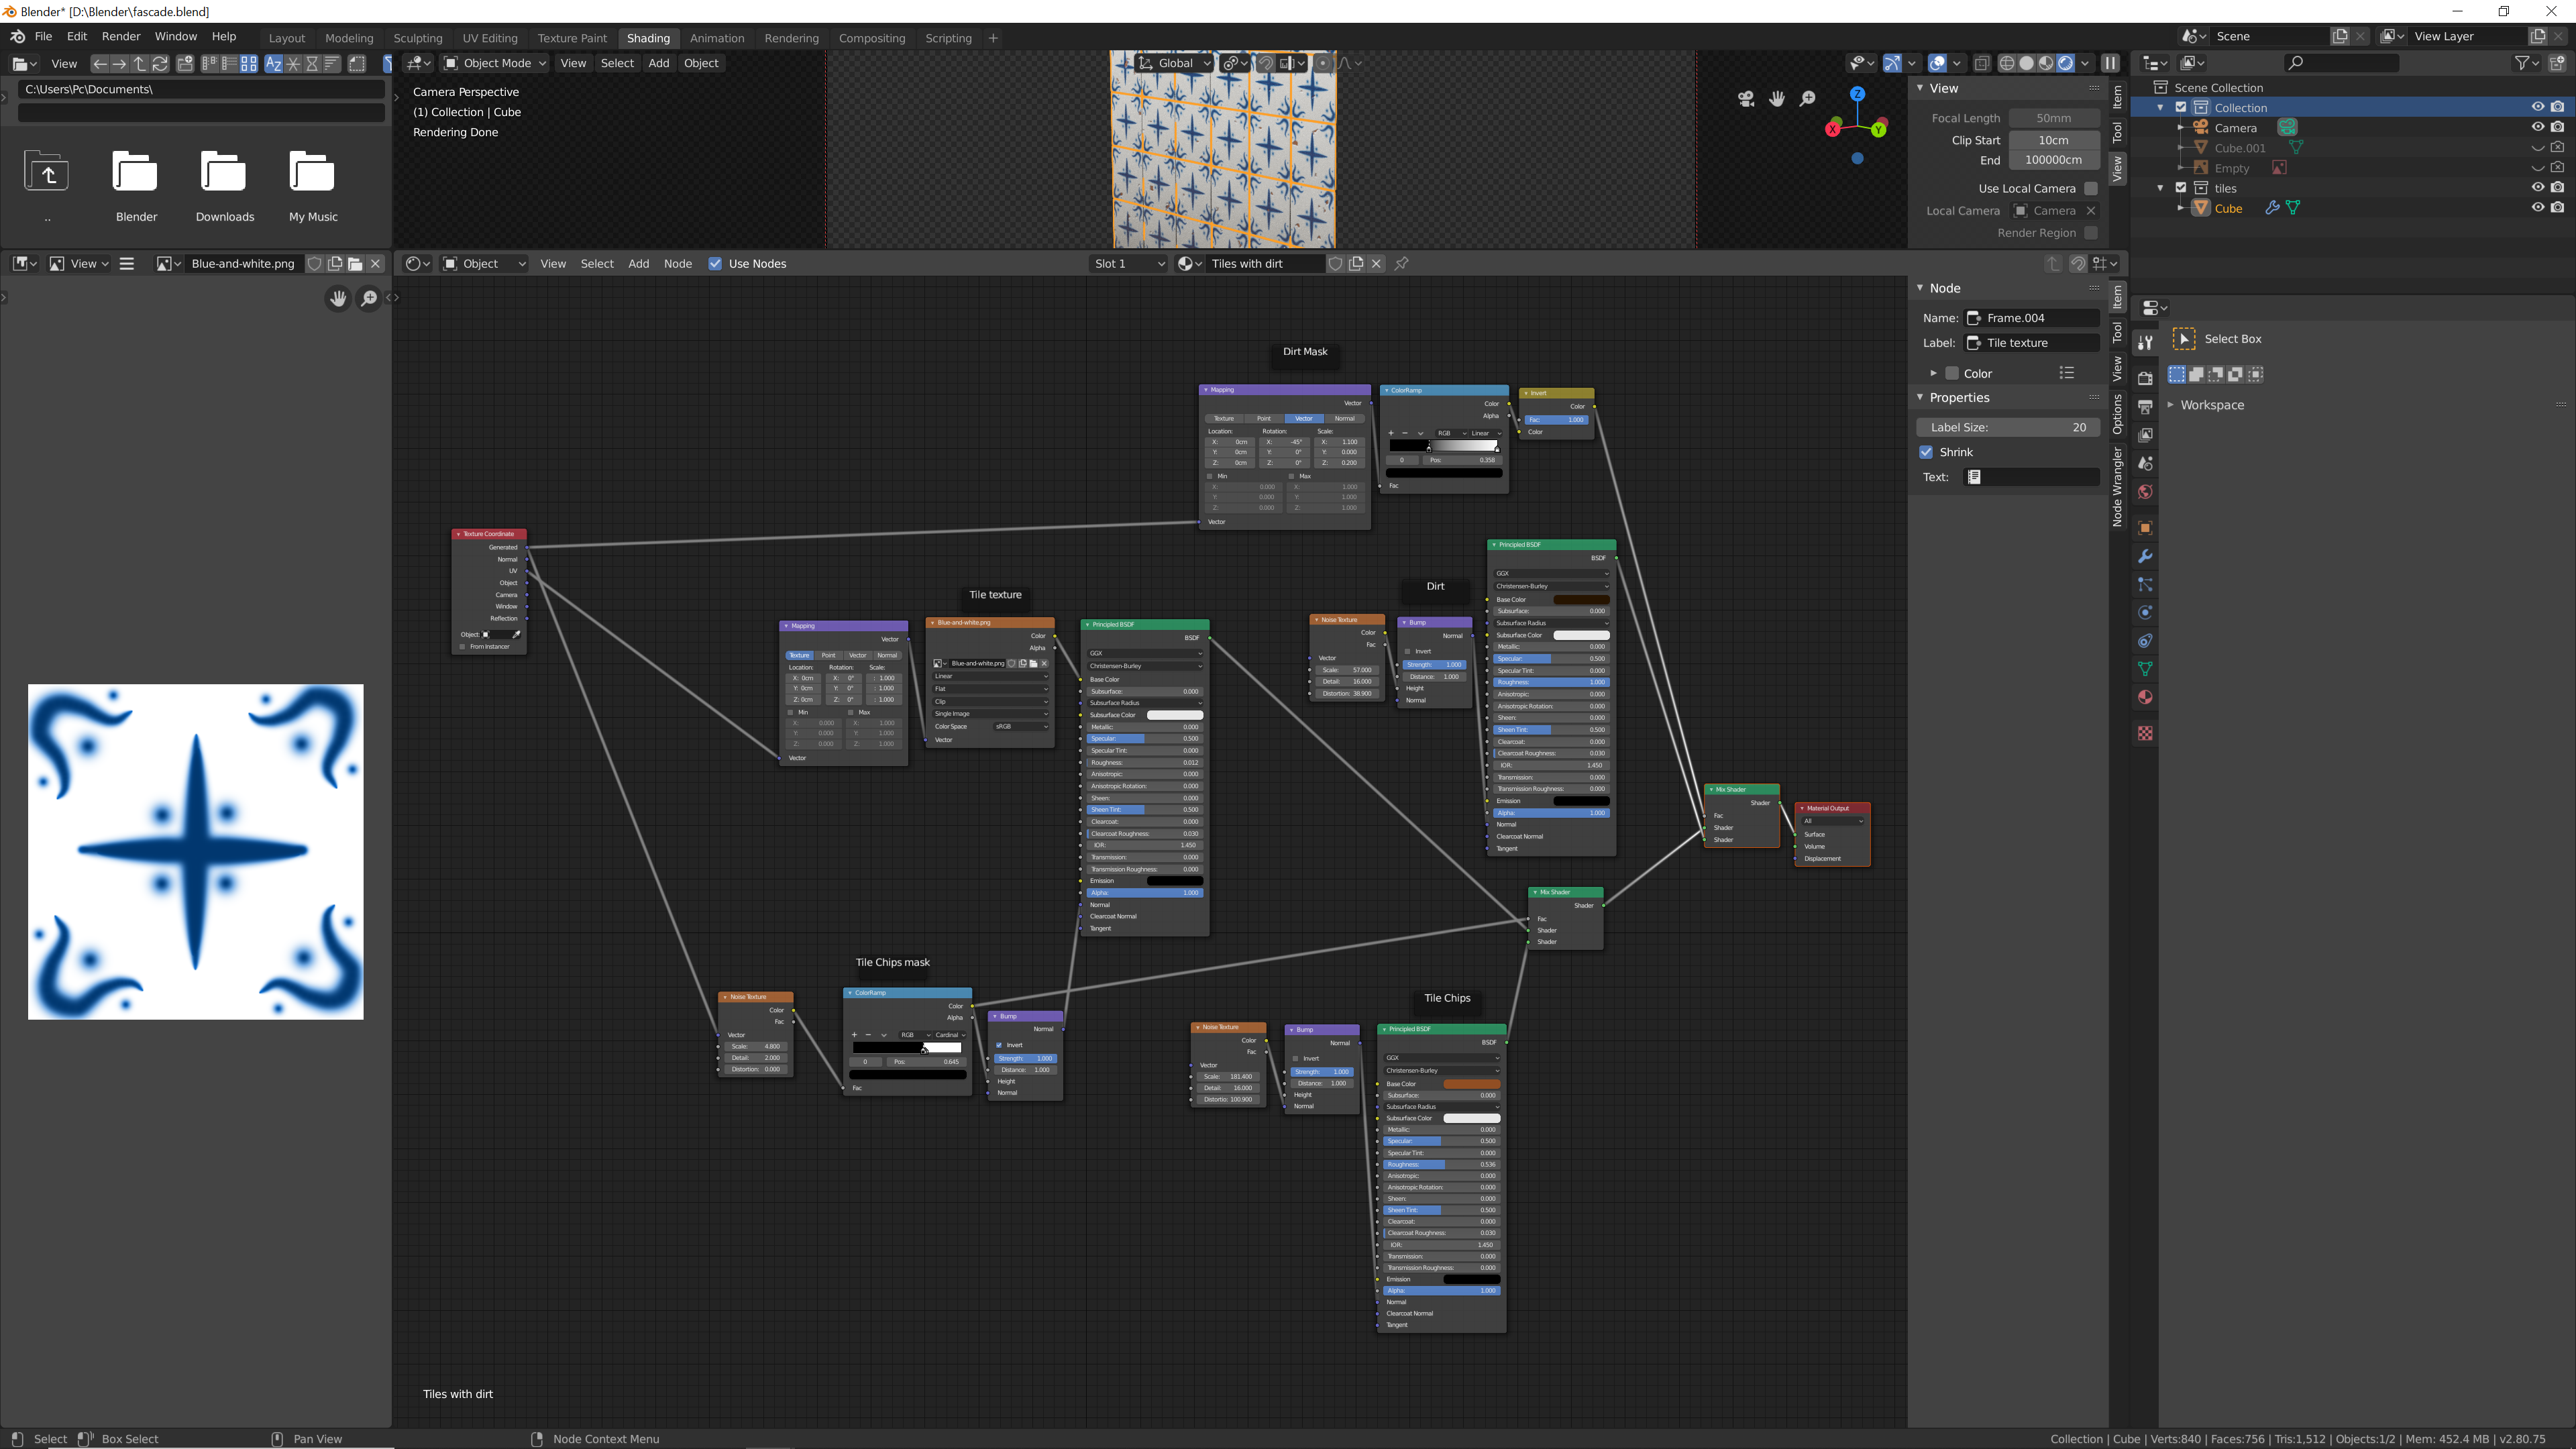Open the File menu

point(43,36)
